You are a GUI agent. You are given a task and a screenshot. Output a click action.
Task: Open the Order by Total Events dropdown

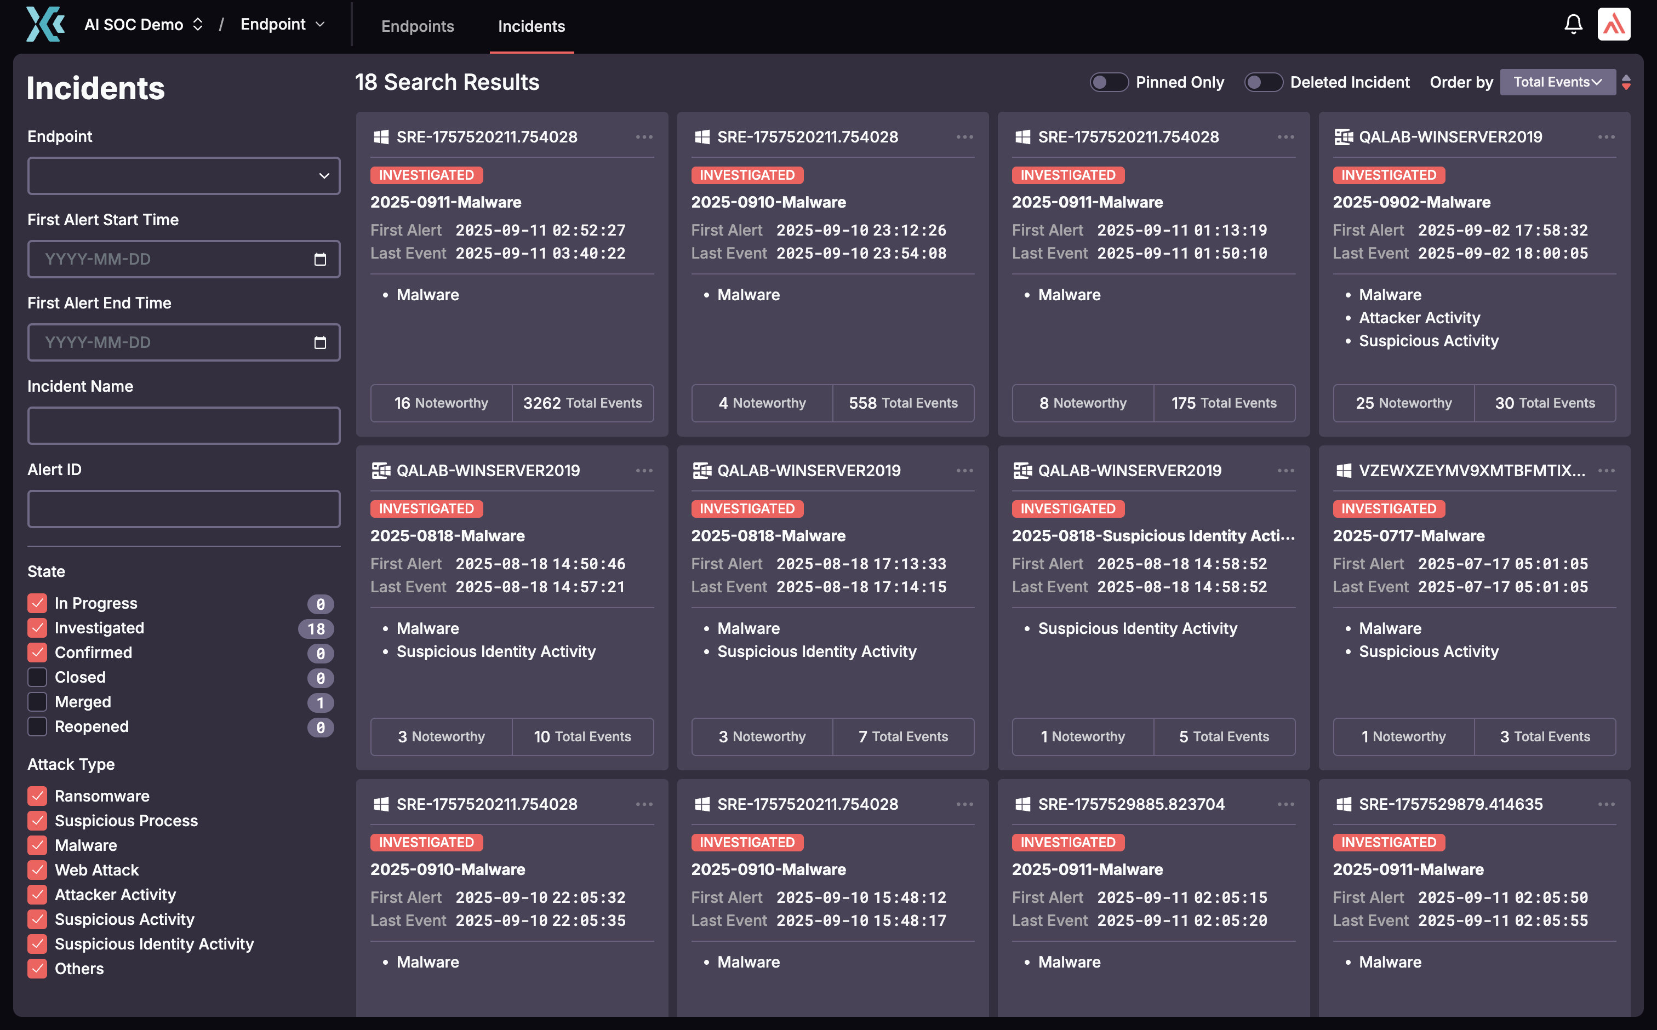pyautogui.click(x=1557, y=82)
